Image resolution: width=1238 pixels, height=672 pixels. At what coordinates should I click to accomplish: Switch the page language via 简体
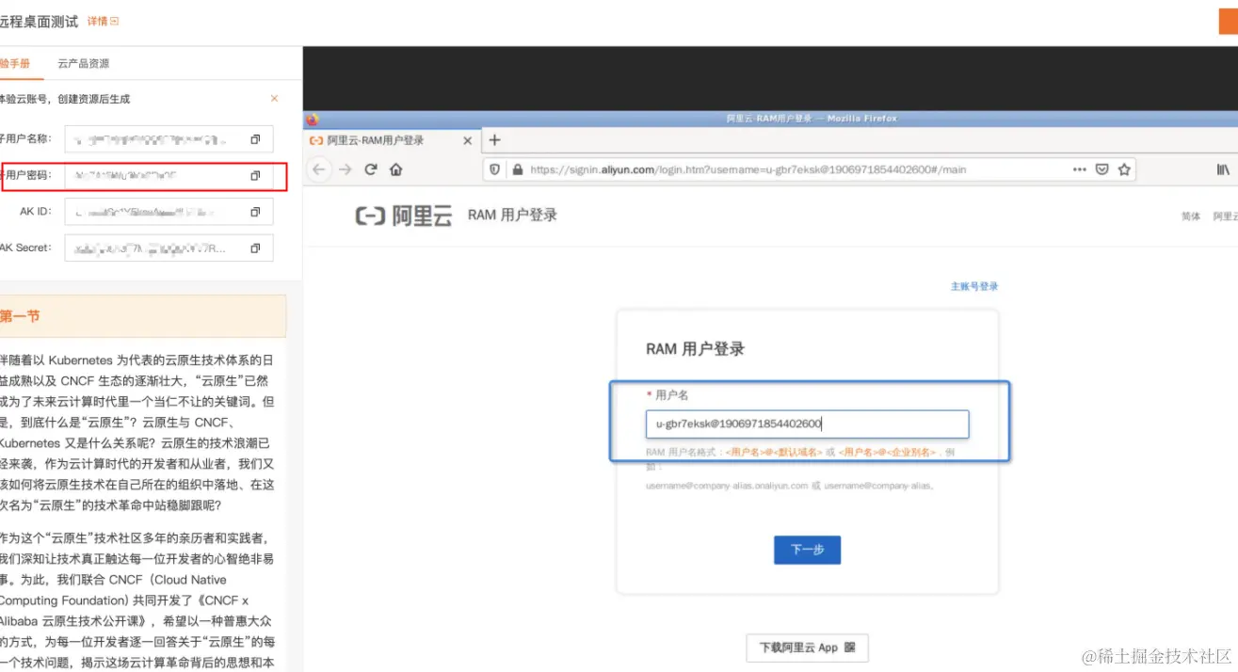click(x=1191, y=216)
